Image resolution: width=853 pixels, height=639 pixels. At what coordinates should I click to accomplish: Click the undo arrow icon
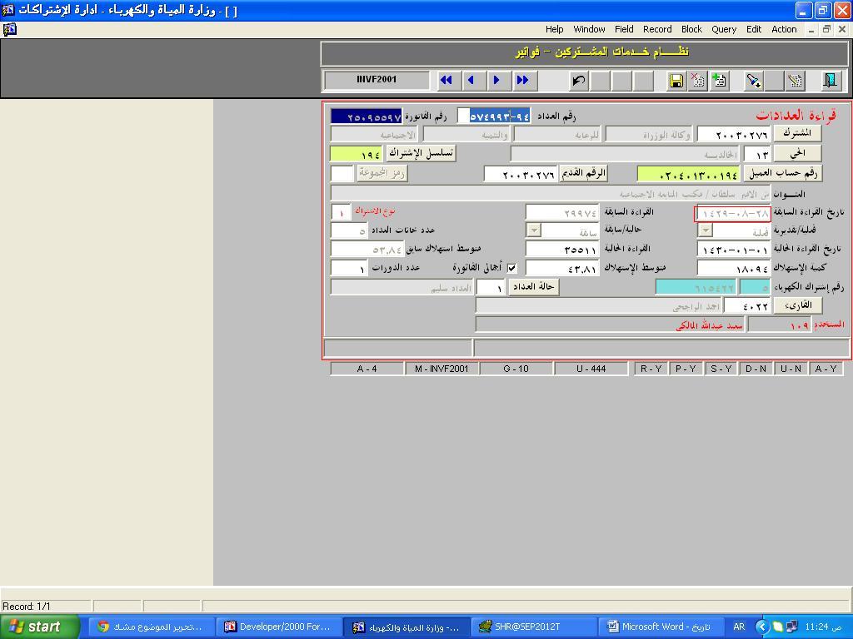click(578, 81)
